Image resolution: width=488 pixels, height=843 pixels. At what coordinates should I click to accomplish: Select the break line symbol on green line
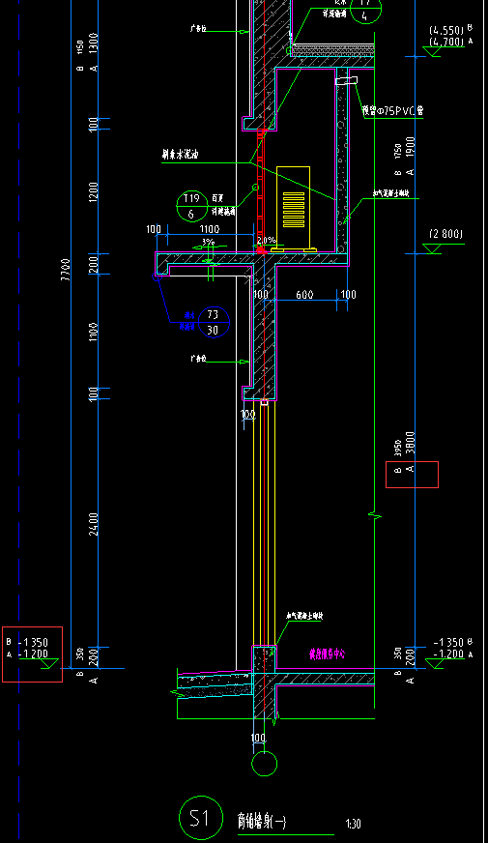click(375, 516)
